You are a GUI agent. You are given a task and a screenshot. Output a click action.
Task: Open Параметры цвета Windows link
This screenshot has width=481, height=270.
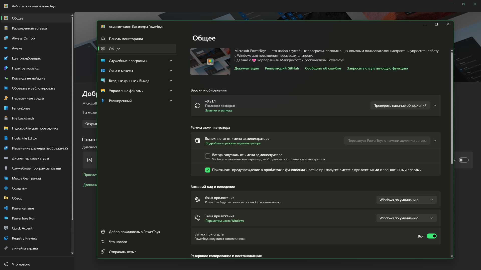point(224,221)
